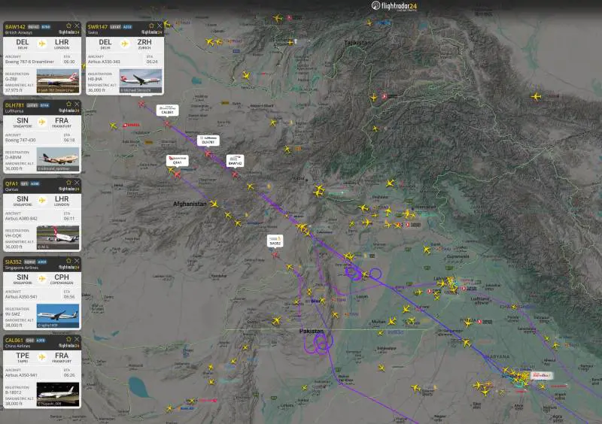Close the BAW142 flight card
Screen dimensions: 602x424
tap(77, 26)
